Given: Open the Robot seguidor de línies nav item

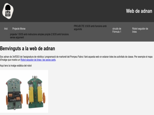Looking at the screenshot, I should point(140,30).
